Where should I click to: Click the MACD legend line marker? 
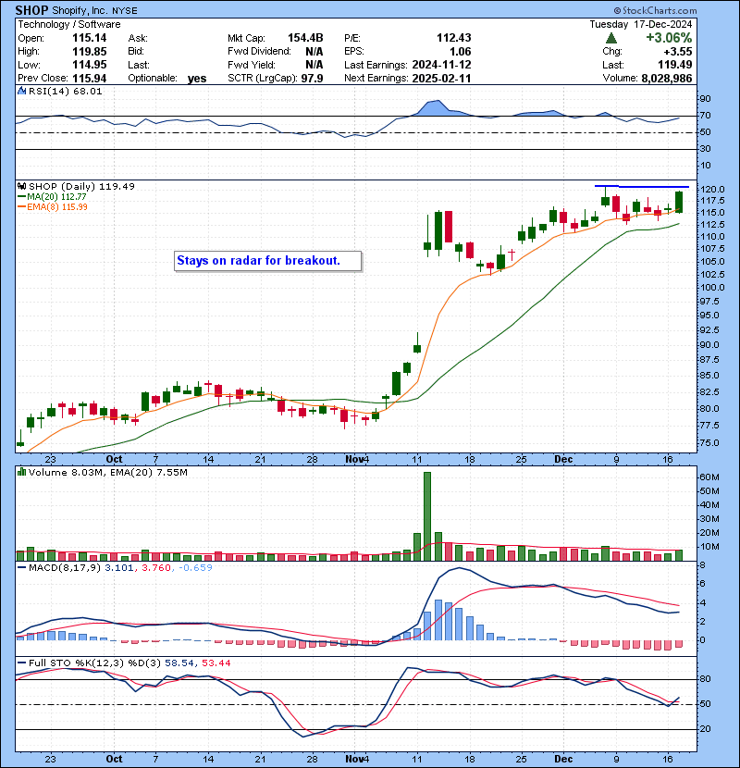21,568
